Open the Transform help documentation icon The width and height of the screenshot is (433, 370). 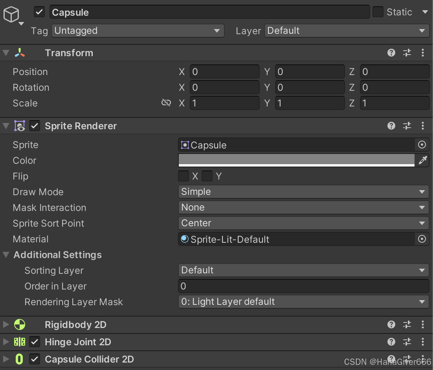(391, 53)
